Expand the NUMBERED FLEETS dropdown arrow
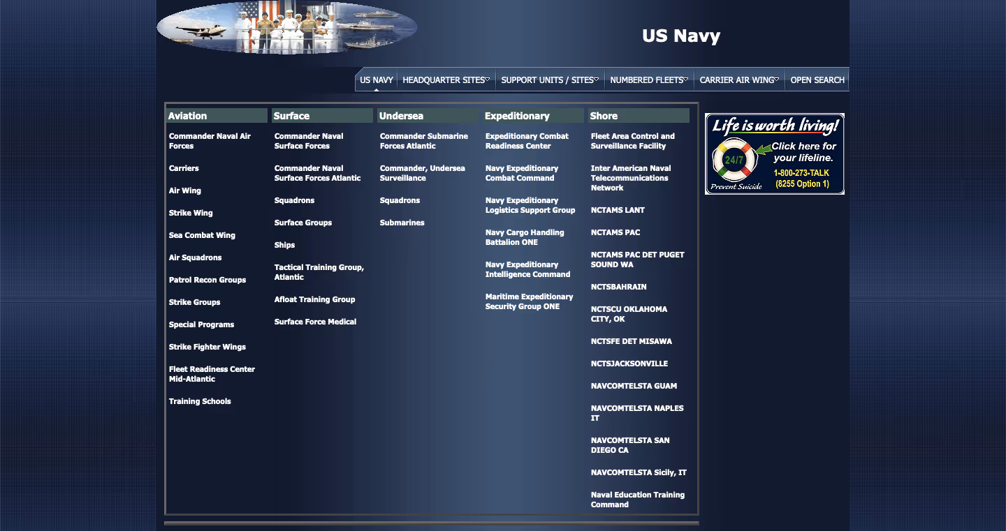The height and width of the screenshot is (531, 1006). pyautogui.click(x=686, y=80)
